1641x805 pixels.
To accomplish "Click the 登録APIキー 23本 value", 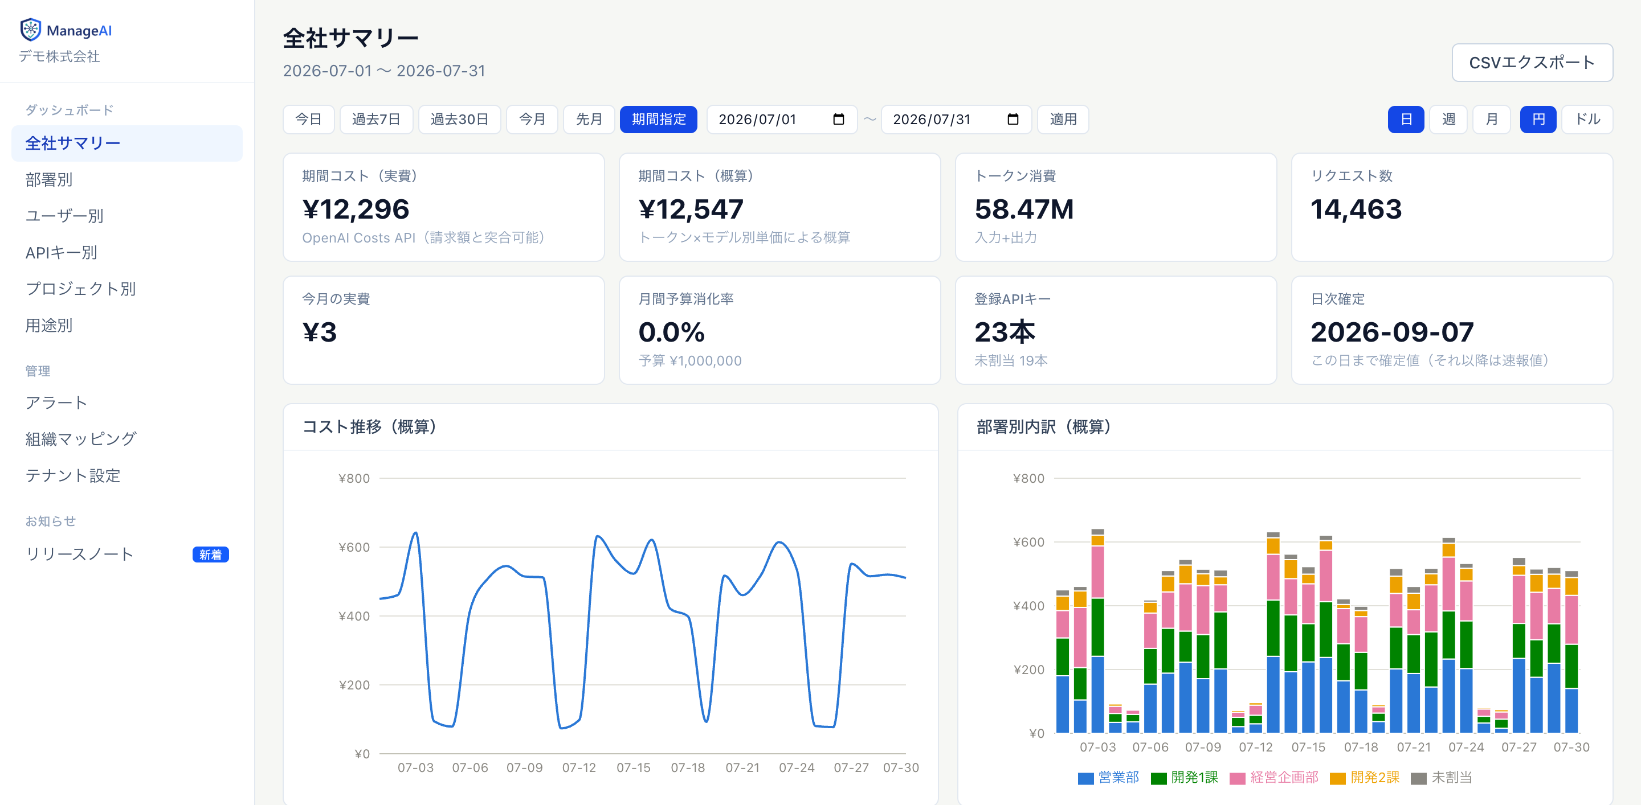I will [x=1005, y=332].
